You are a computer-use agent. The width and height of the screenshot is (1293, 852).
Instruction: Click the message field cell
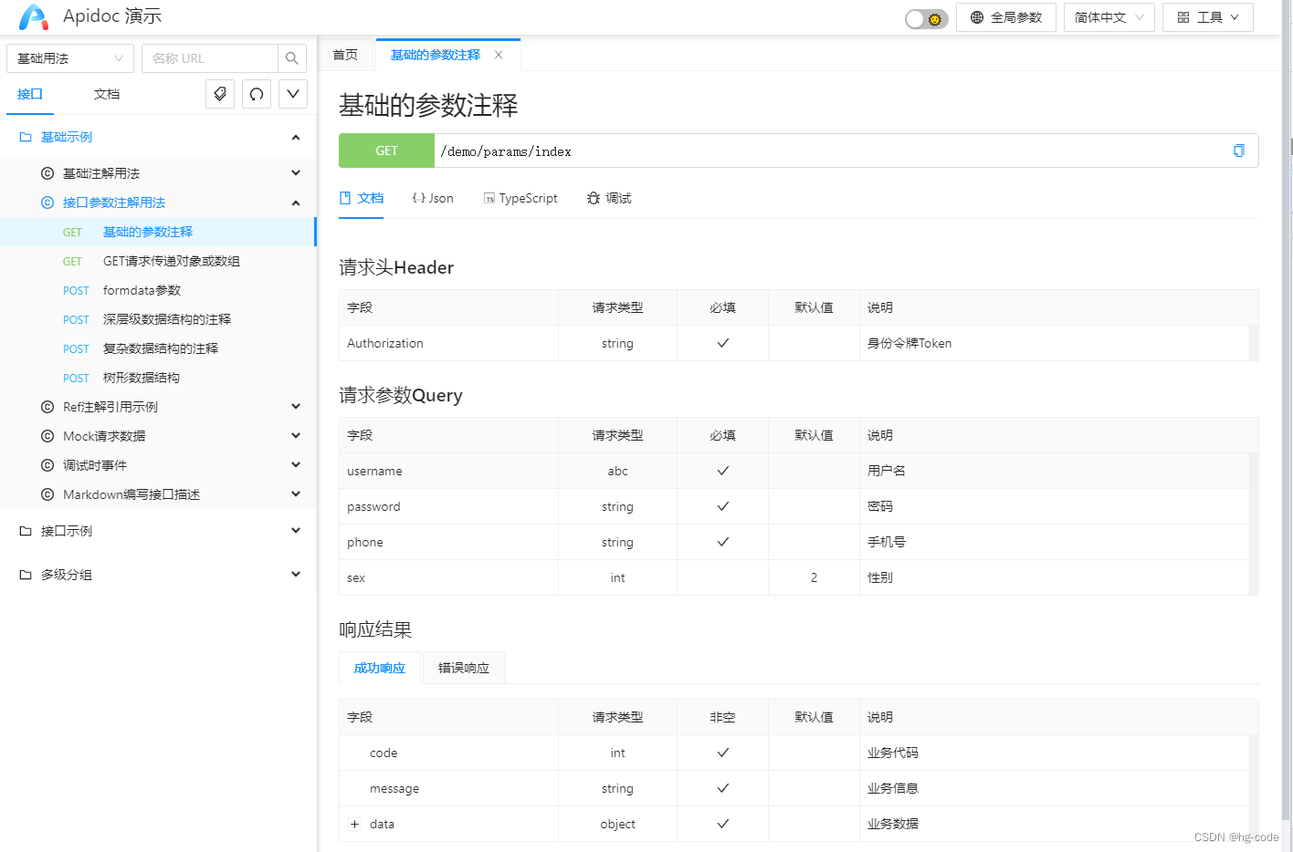click(x=448, y=788)
